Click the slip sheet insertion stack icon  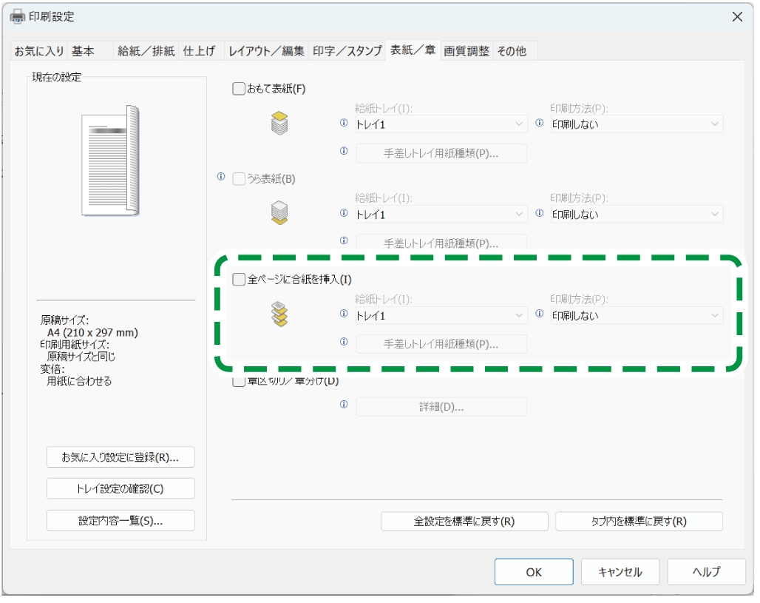pyautogui.click(x=279, y=314)
